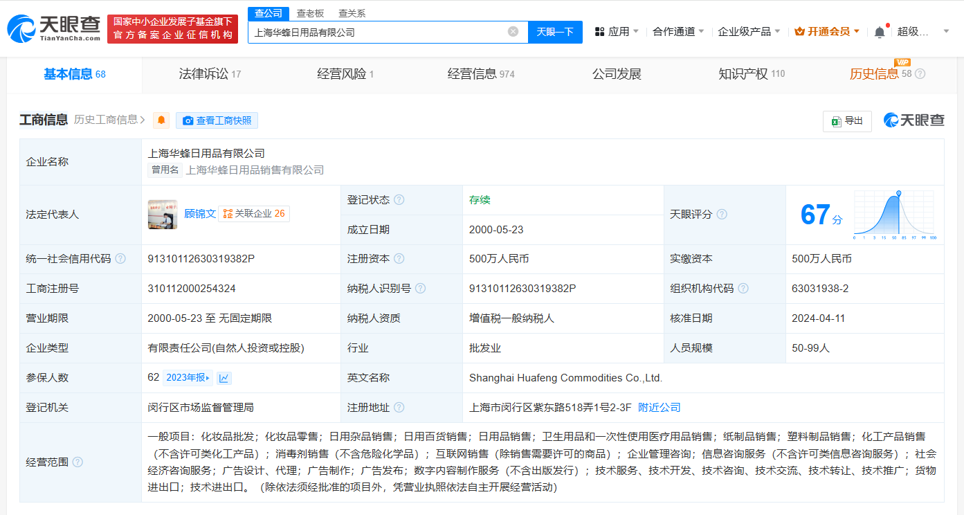Screen dimensions: 964x515
Task: Click 关联企业 26 badge
Action: click(x=254, y=214)
